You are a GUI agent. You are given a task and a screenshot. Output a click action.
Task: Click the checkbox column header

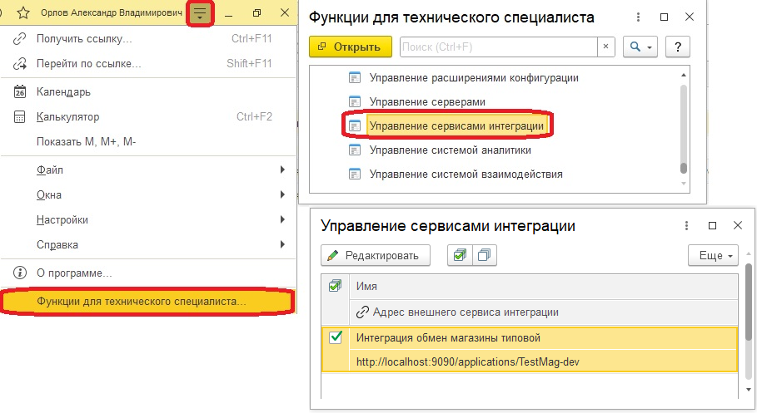click(x=336, y=286)
